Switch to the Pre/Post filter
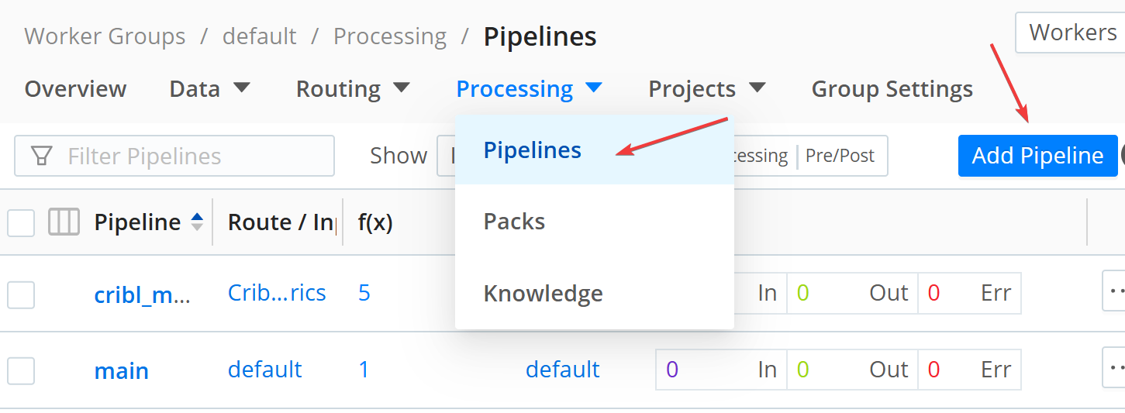 (x=840, y=156)
